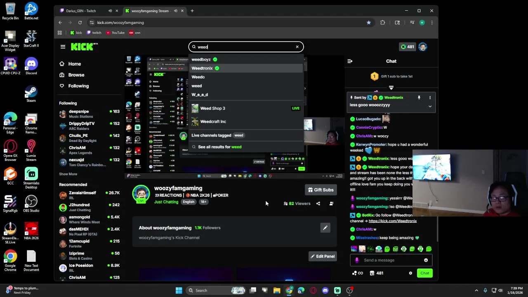Open the 'twitch' bookmark
528x297 pixels.
pyautogui.click(x=94, y=33)
